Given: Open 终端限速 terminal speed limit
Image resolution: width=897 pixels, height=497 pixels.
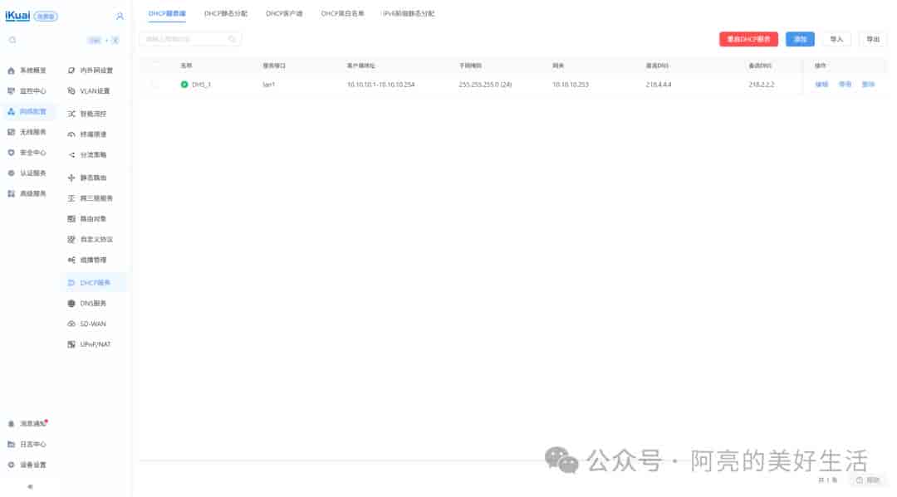Looking at the screenshot, I should (x=87, y=134).
